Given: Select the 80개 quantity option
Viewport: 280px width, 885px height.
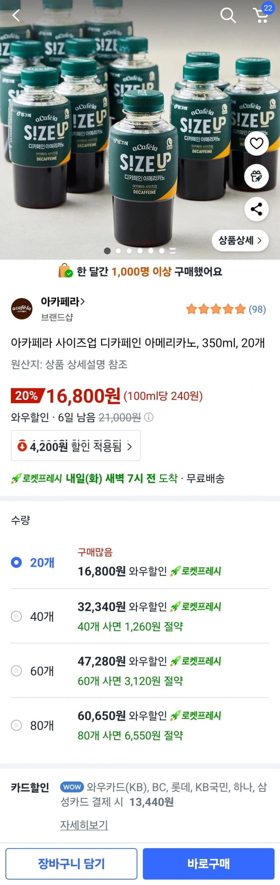Looking at the screenshot, I should coord(16,725).
